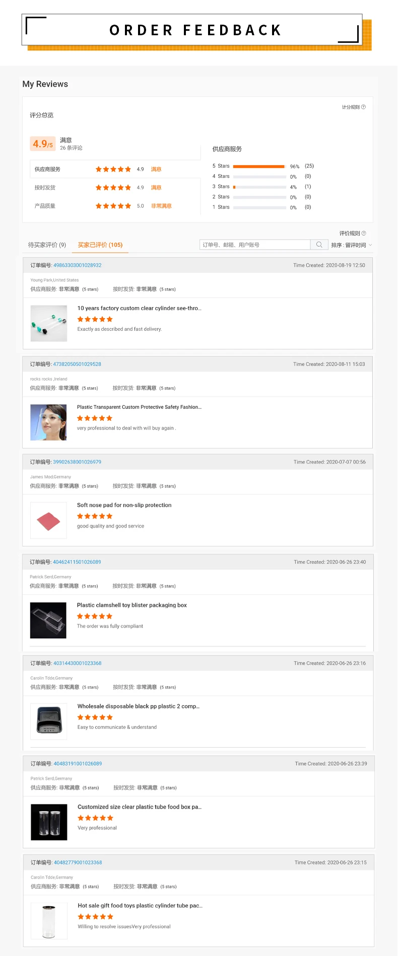This screenshot has width=398, height=956.
Task: Open order number 49863303001028932
Action: click(78, 265)
